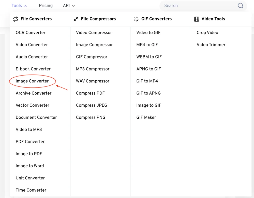Launch the Crop Video tool
Viewport: 254px width, 198px height.
(x=207, y=33)
